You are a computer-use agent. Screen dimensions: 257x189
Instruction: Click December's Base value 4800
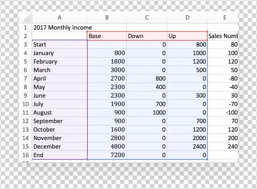point(107,147)
